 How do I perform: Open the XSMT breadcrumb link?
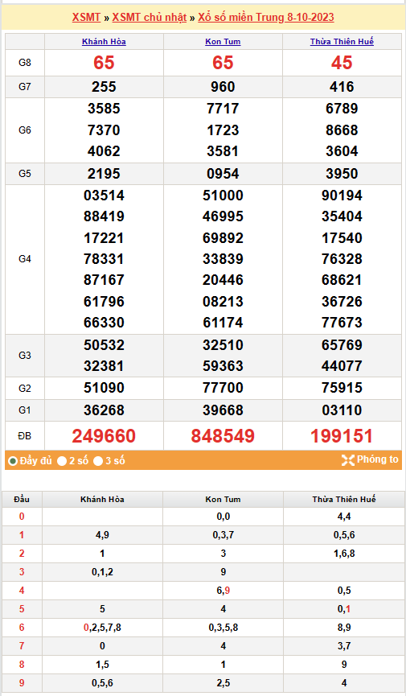point(86,18)
